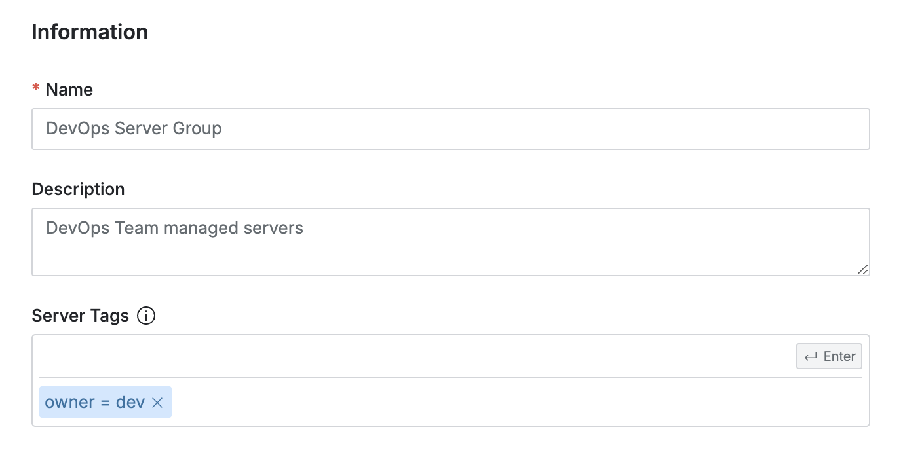Viewport: 903px width, 461px height.
Task: Click the Information section heading
Action: coord(90,32)
